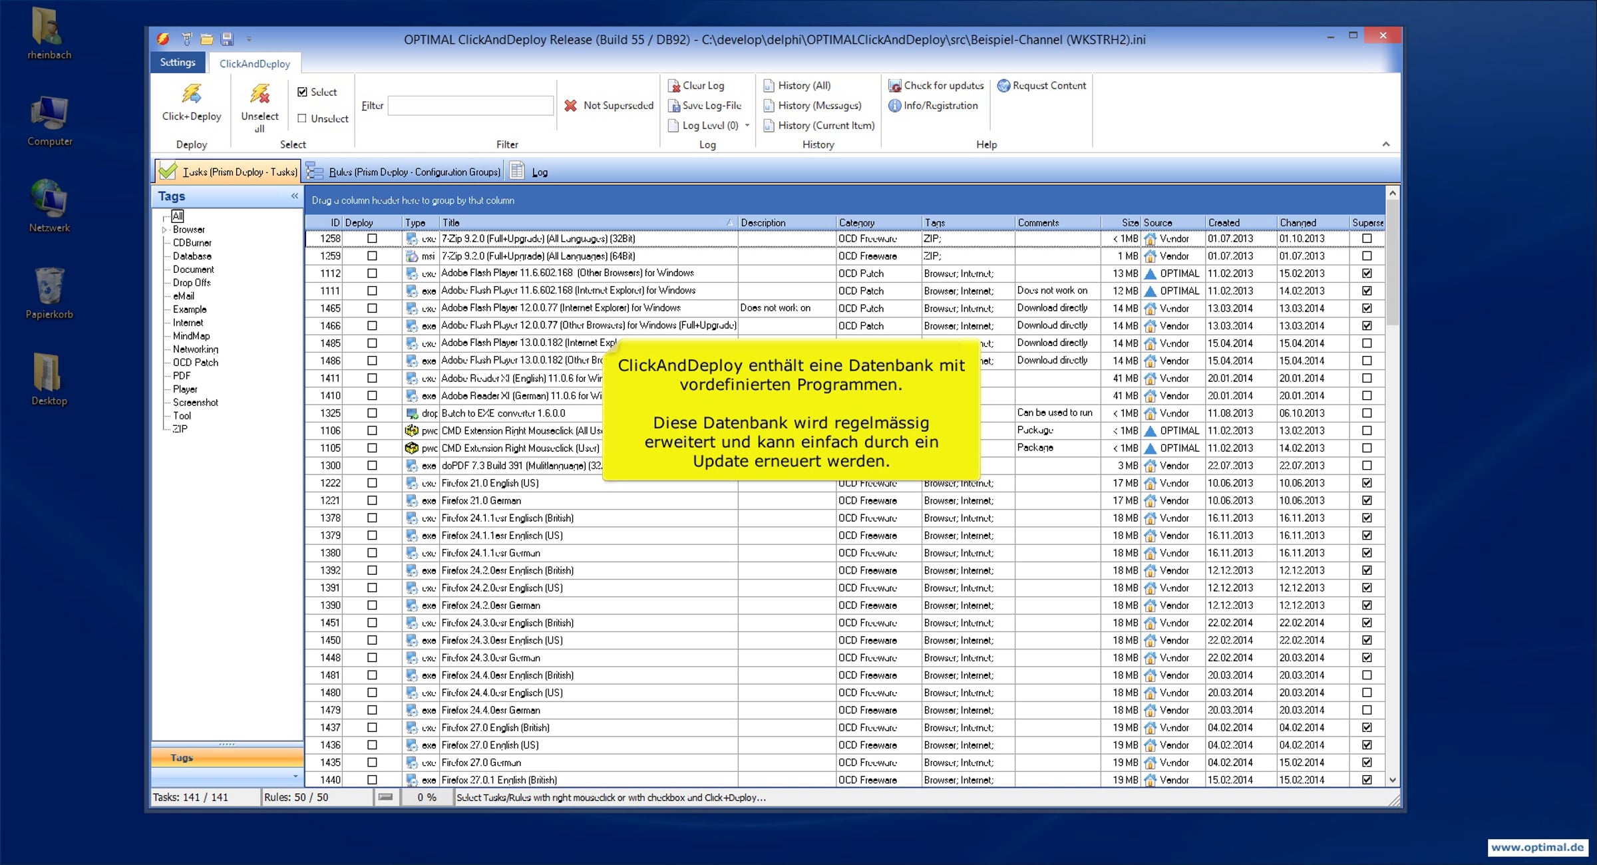Image resolution: width=1597 pixels, height=865 pixels.
Task: Switch to the Settings ribbon tab
Action: [x=178, y=62]
